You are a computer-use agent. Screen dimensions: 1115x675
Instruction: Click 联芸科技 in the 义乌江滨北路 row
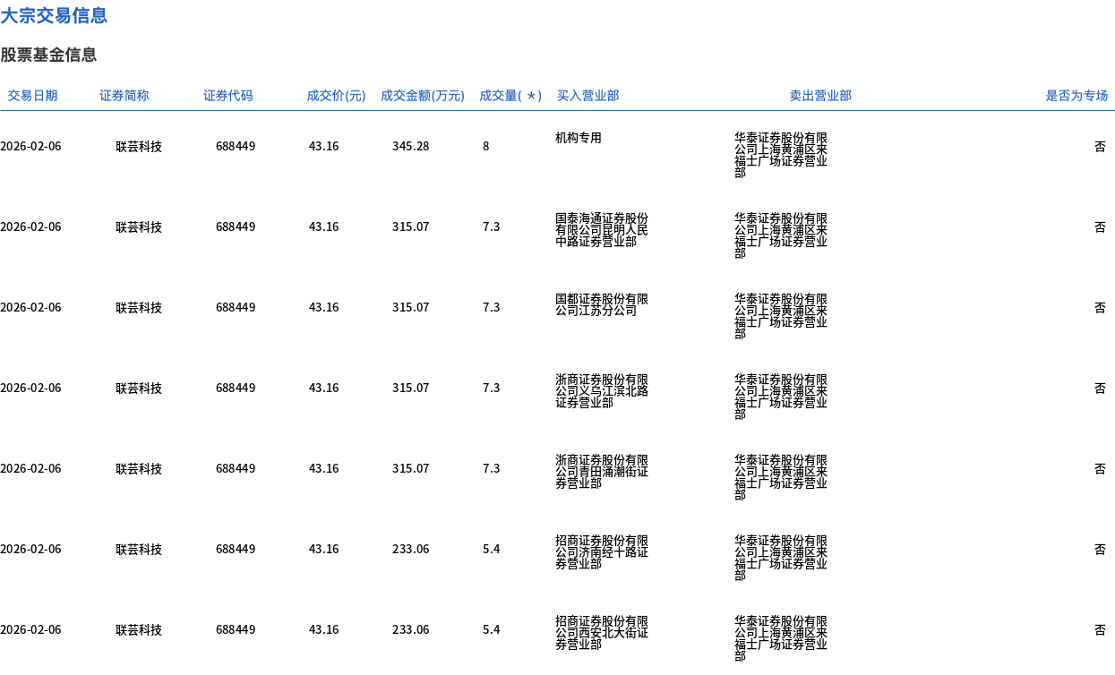coord(139,388)
